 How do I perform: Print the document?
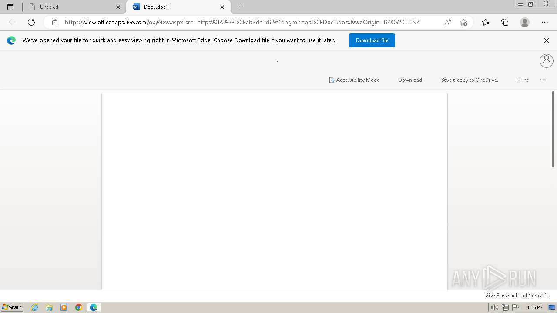pyautogui.click(x=523, y=80)
